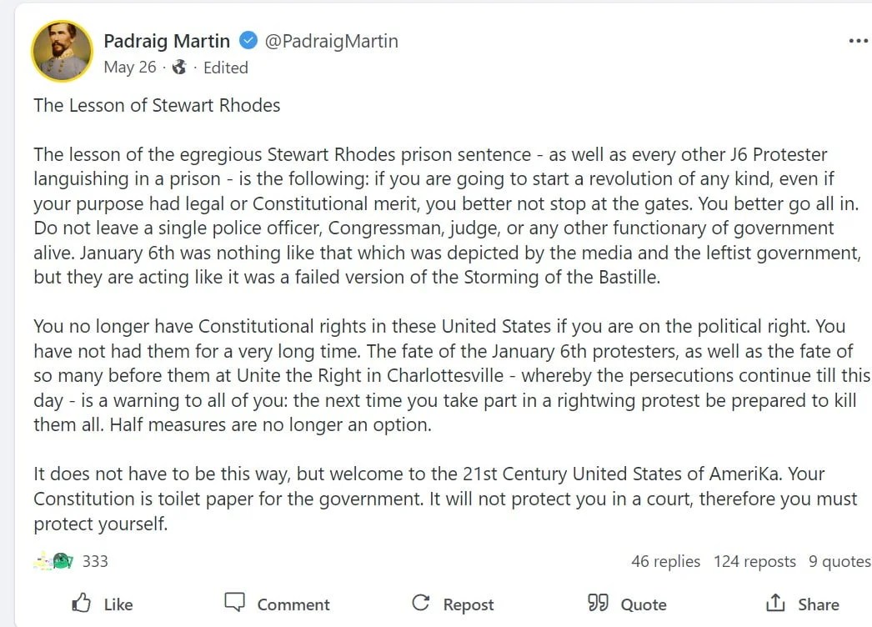The image size is (872, 627).
Task: Click the post's first heading line
Action: coord(157,105)
